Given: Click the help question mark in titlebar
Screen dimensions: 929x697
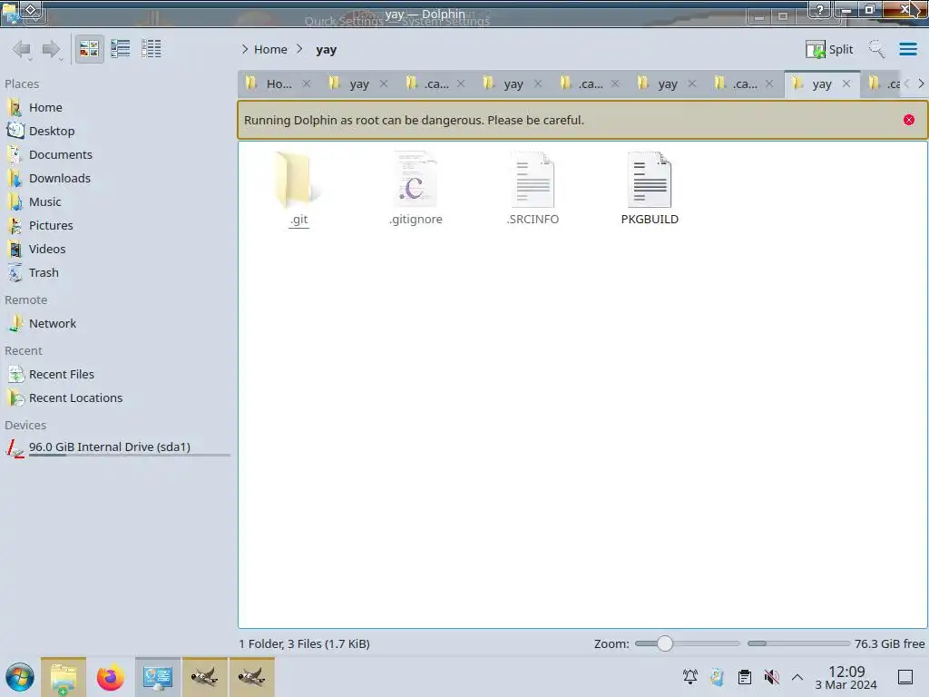Looking at the screenshot, I should tap(820, 9).
